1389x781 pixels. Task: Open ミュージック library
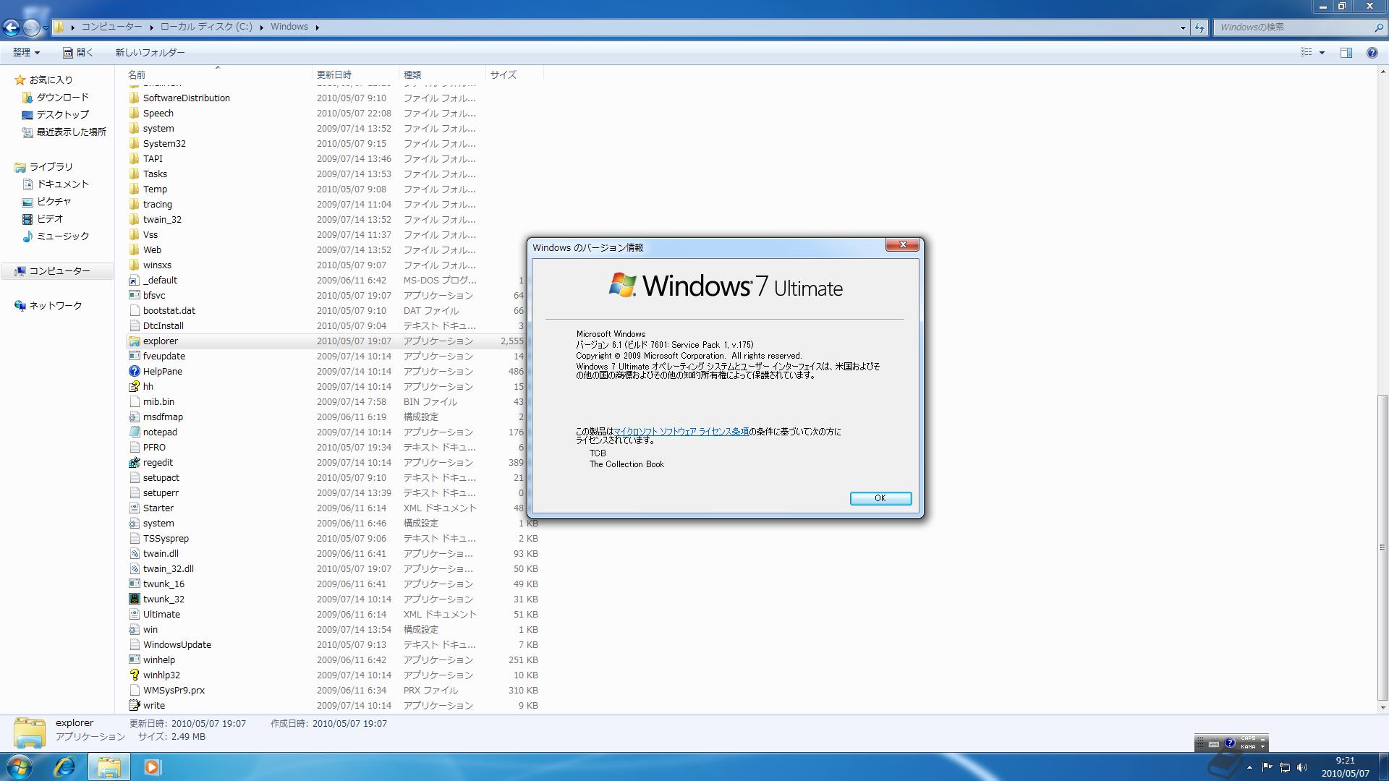click(x=63, y=236)
